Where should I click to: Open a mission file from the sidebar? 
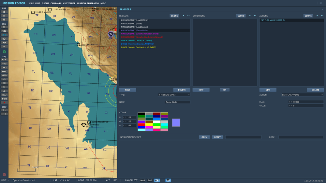(x=4, y=16)
